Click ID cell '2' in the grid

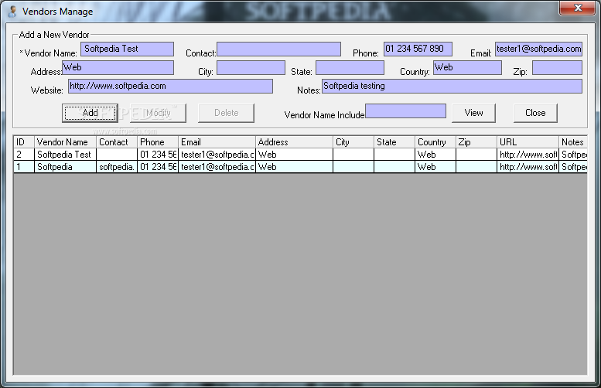pyautogui.click(x=24, y=155)
